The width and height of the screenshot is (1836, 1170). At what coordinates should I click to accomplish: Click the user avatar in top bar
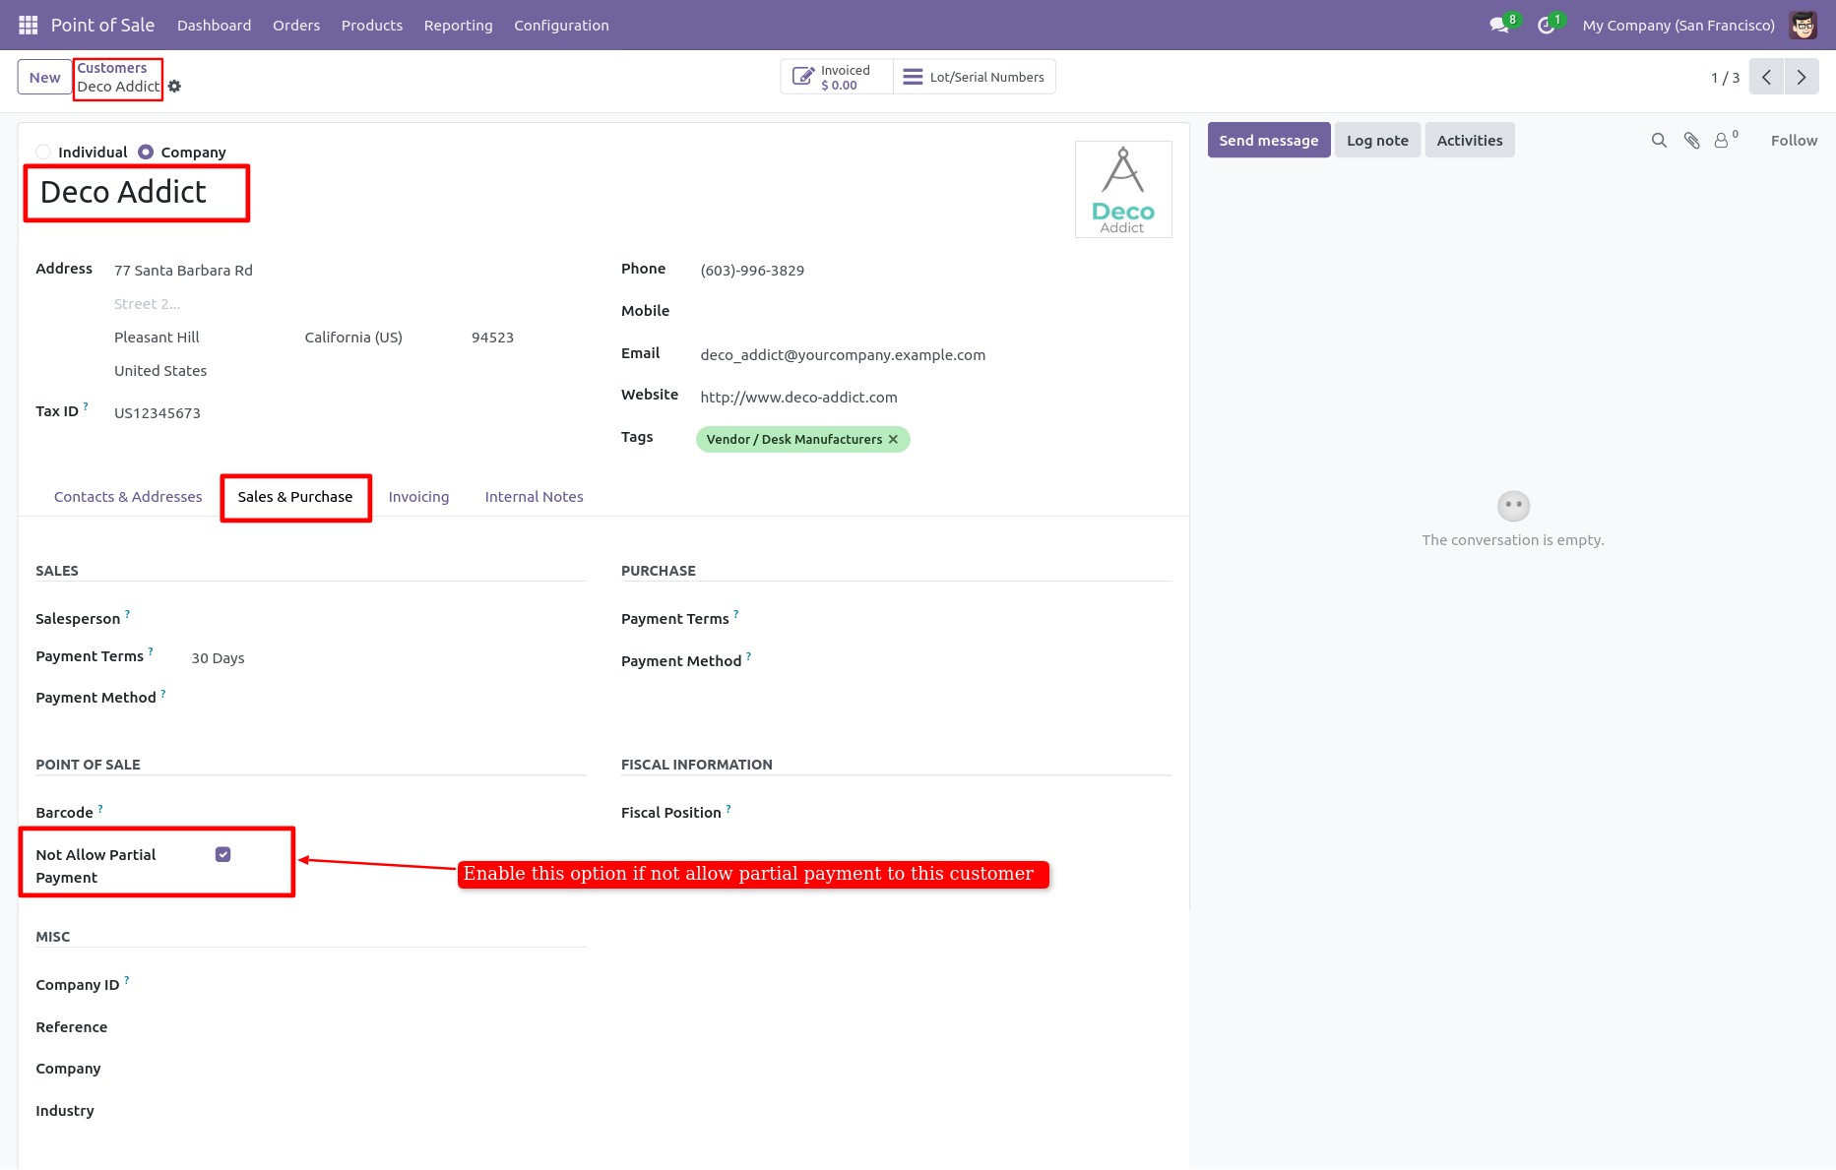(x=1803, y=26)
